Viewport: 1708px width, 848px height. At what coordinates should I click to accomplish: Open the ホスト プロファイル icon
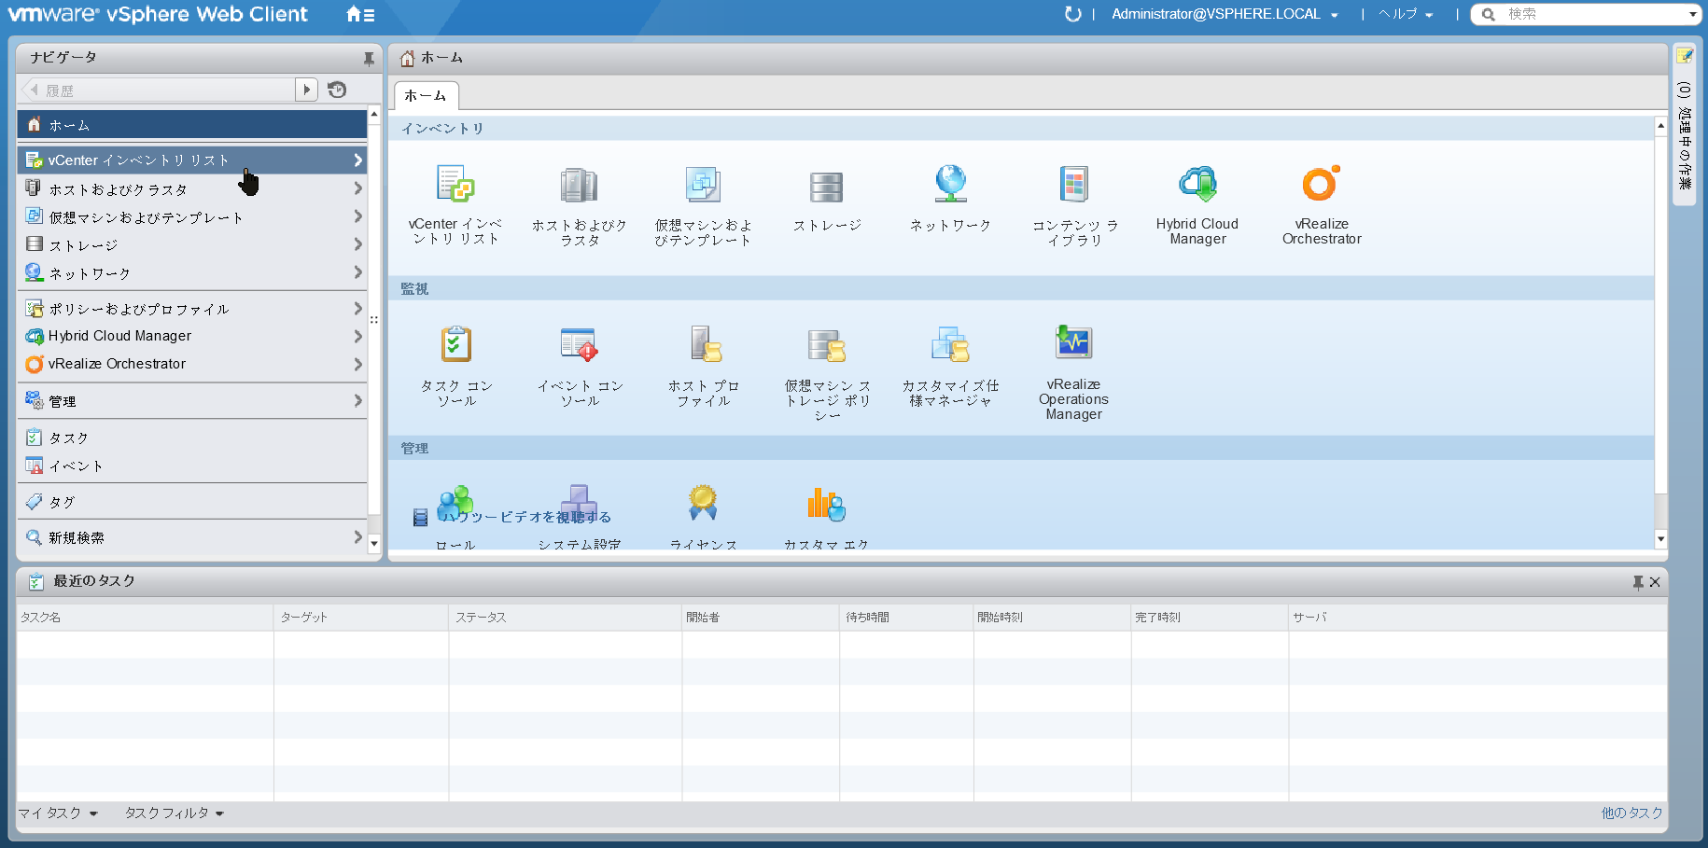pos(706,344)
